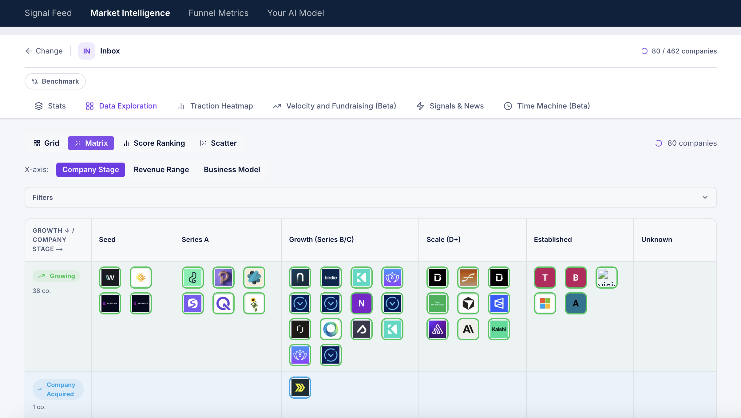Screen dimensions: 741x418
Task: Click the sunflower company logo in Series A
Action: coord(254,303)
